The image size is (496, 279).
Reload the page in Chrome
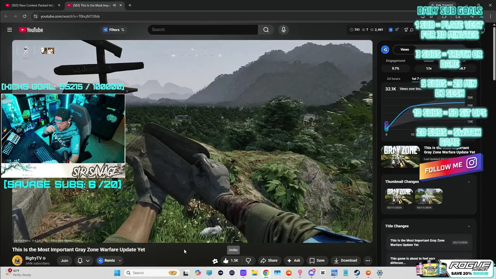pyautogui.click(x=24, y=16)
